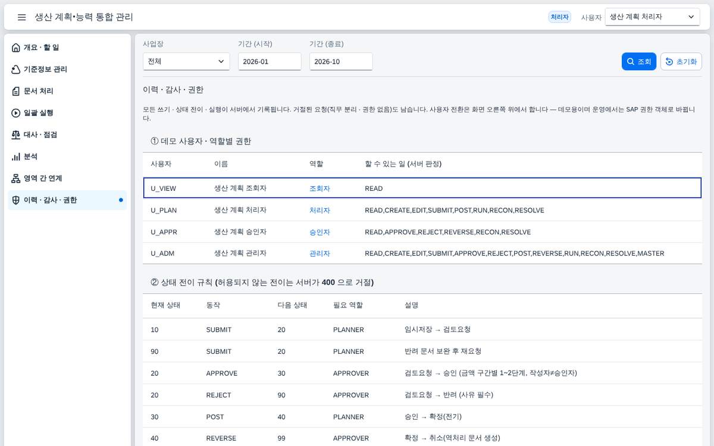Click the 필요 역할 column header
The image size is (714, 446).
point(348,305)
